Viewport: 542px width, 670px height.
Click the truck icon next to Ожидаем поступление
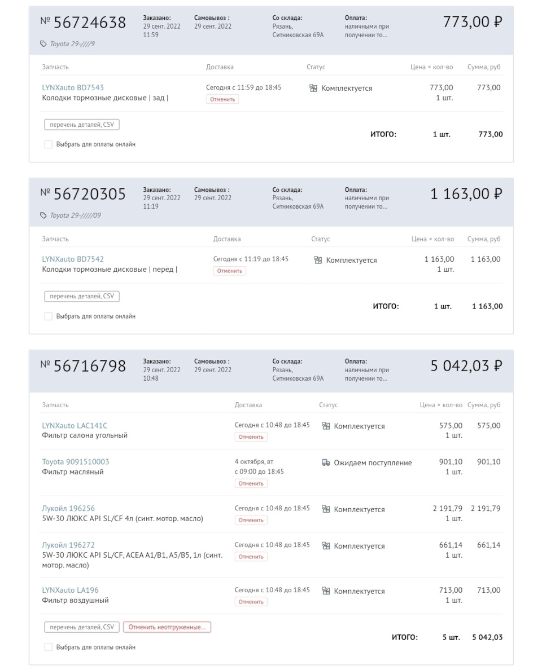pos(326,462)
